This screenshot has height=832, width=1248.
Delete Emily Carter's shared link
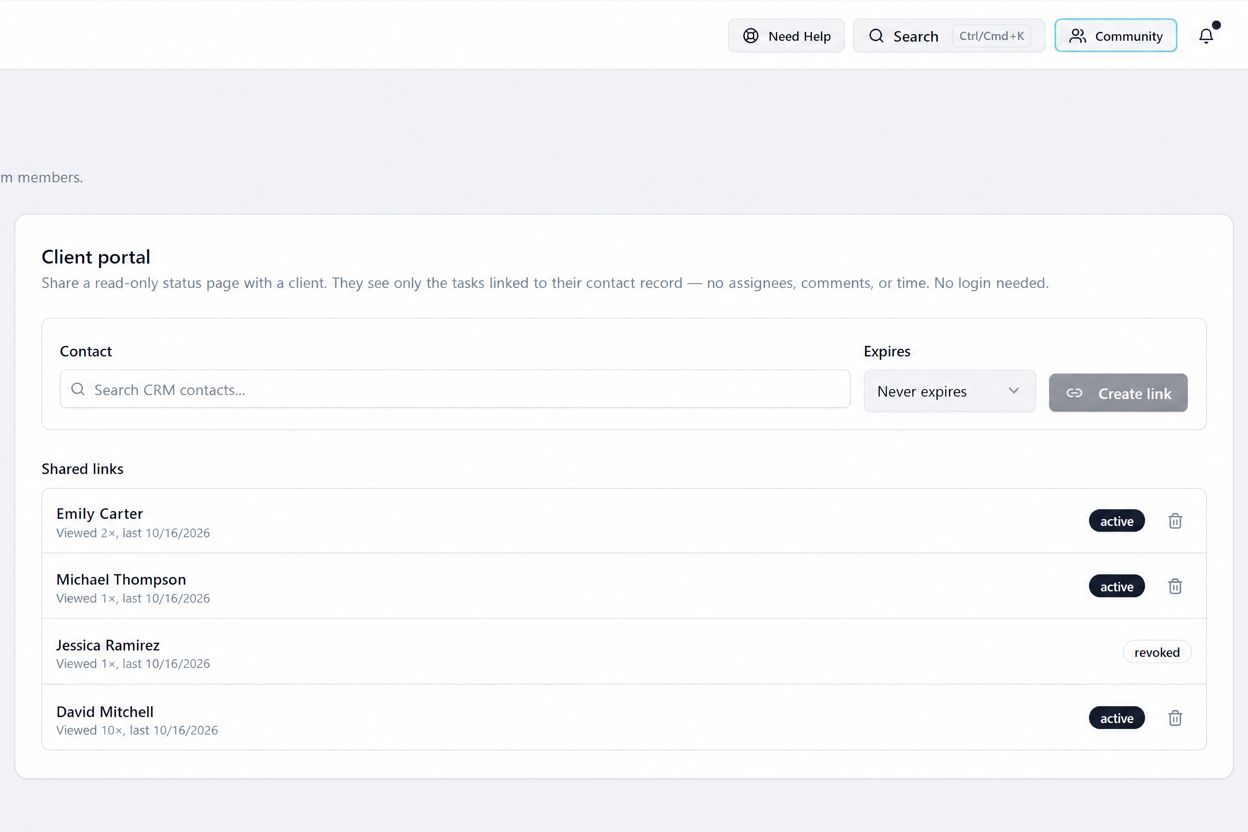point(1175,520)
